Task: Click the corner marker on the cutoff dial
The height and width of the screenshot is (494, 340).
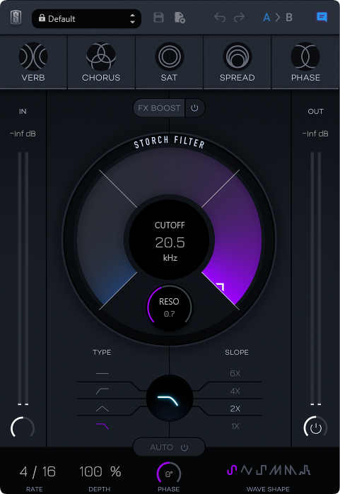Action: 221,286
